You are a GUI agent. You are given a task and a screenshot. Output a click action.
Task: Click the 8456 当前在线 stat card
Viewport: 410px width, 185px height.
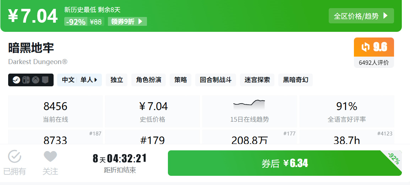coord(55,111)
